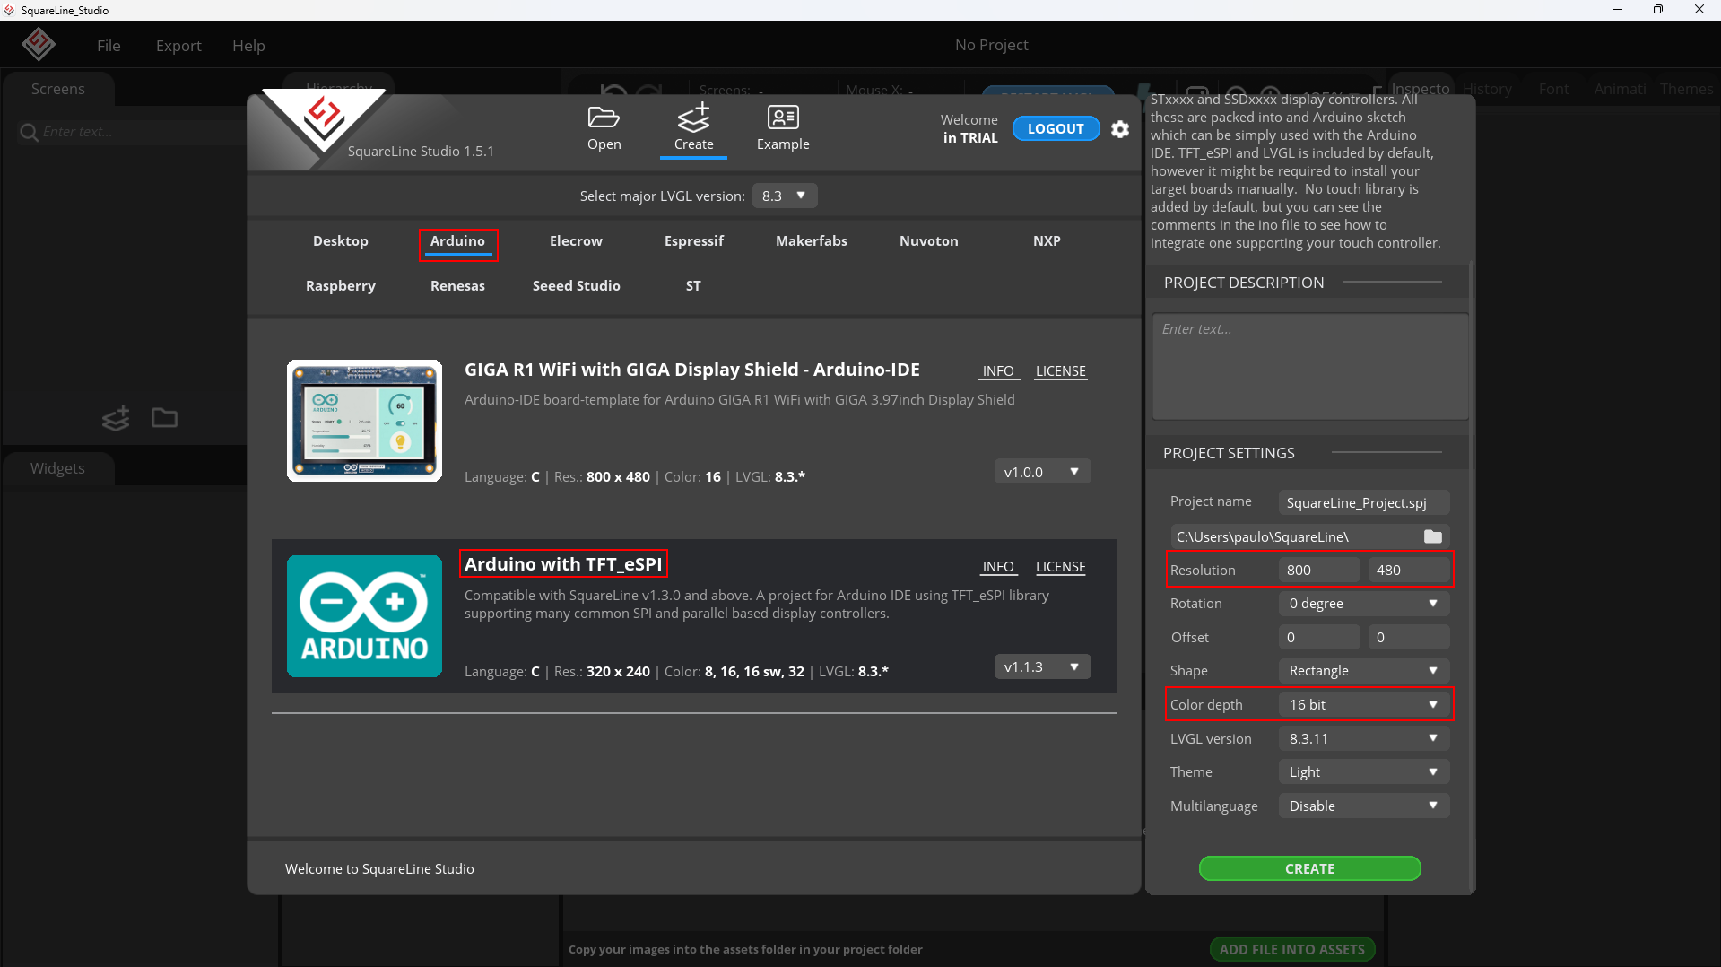Open INFO link for GIGA R1 WiFi
Screen dimensions: 1721x967
tap(998, 371)
